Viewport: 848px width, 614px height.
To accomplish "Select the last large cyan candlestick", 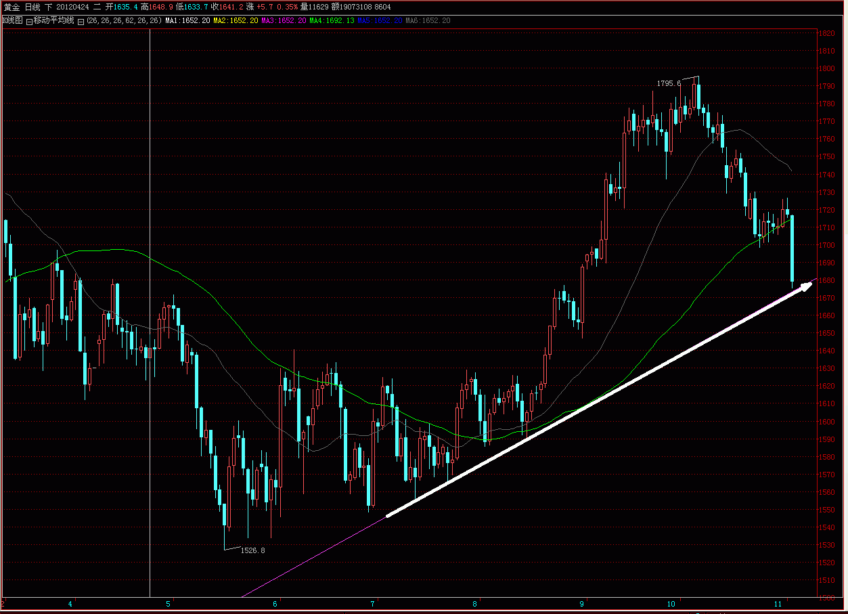I will (792, 248).
